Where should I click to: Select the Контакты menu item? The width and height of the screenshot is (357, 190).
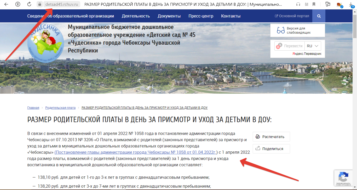point(230,16)
